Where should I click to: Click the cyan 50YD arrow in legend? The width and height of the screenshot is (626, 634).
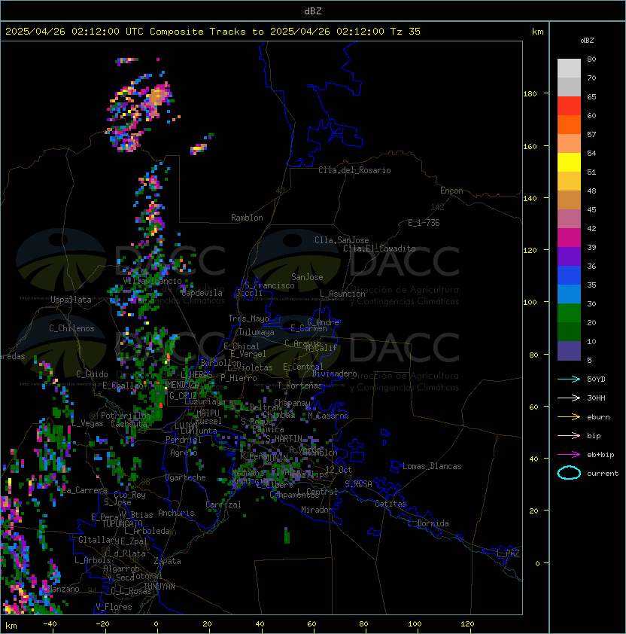pos(569,379)
